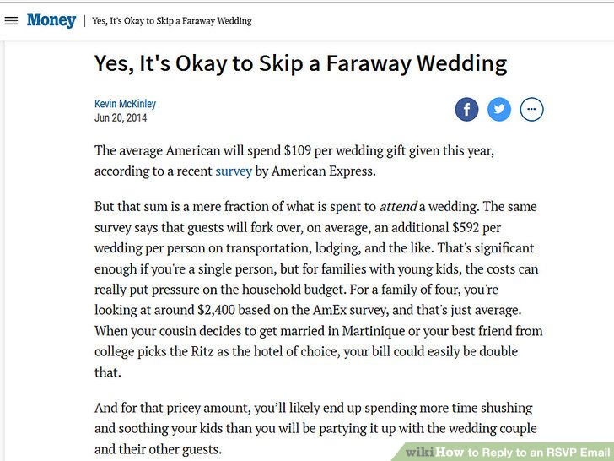614x461 pixels.
Task: Click the paragraph beginning 'And for that pricey amount'
Action: pos(315,428)
